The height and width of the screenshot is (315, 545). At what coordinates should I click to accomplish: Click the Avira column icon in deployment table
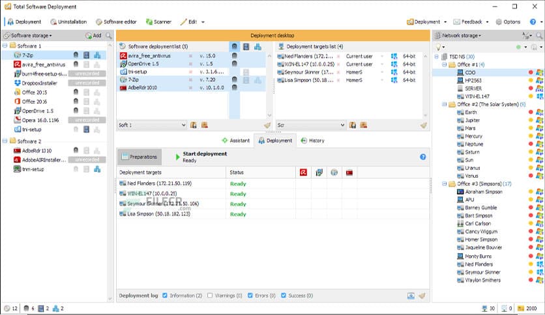coord(303,172)
